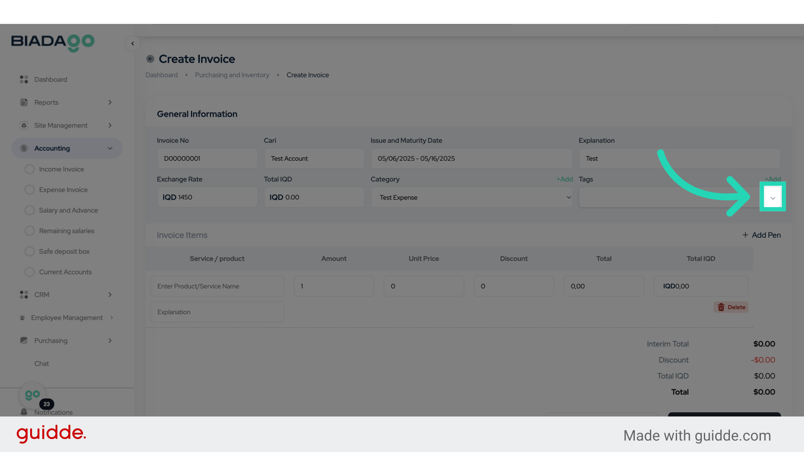The image size is (804, 452).
Task: Open the Notifications bell icon
Action: point(24,412)
